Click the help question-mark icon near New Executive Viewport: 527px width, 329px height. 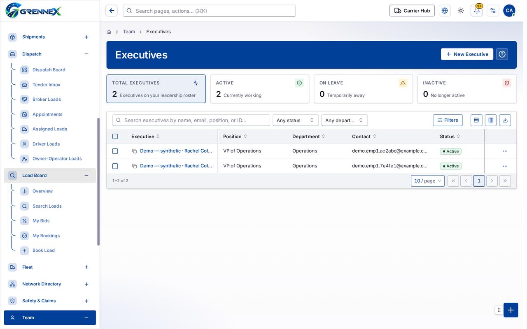(502, 54)
